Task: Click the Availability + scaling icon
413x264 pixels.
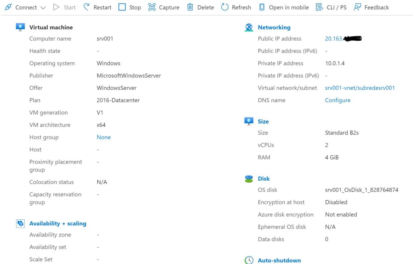Action: tap(20, 223)
